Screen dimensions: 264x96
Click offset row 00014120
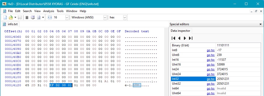[13, 85]
